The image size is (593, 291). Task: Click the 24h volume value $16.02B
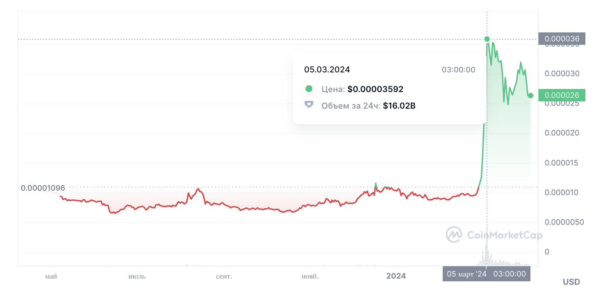click(x=399, y=106)
